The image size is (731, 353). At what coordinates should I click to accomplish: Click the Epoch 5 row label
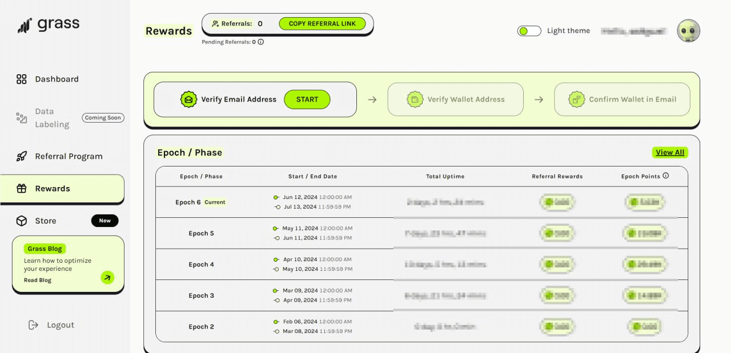pos(202,233)
